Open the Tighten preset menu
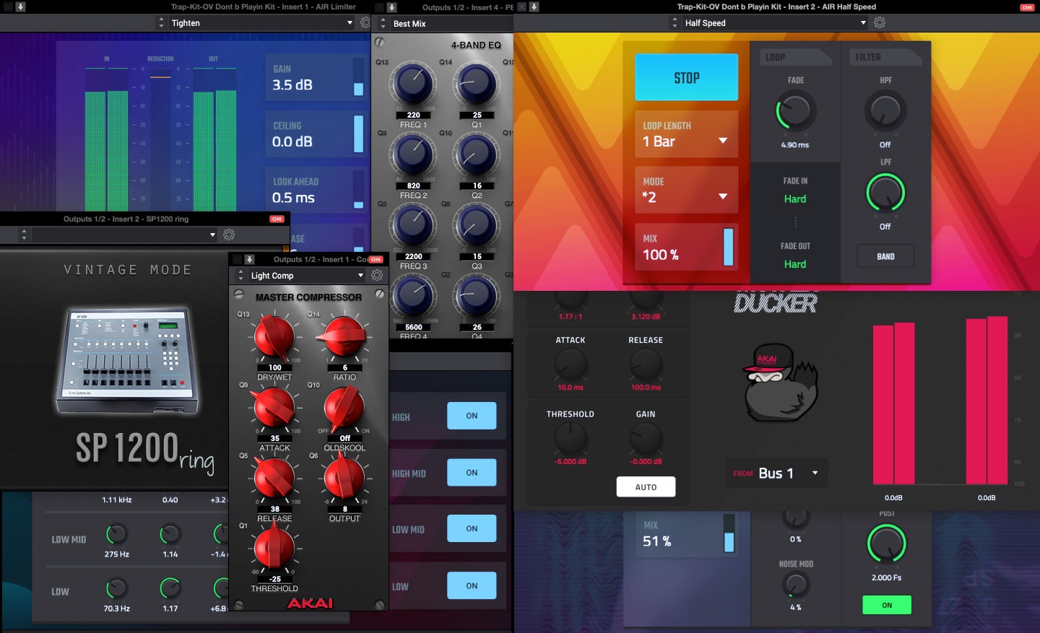The height and width of the screenshot is (633, 1040). pos(260,22)
